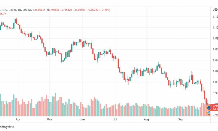Click the May label on time axis
The width and height of the screenshot is (218, 131).
click(49, 119)
